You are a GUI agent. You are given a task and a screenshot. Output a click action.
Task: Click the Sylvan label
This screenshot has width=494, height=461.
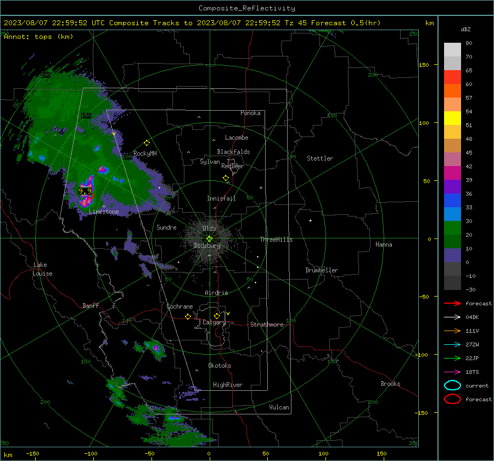tap(210, 162)
